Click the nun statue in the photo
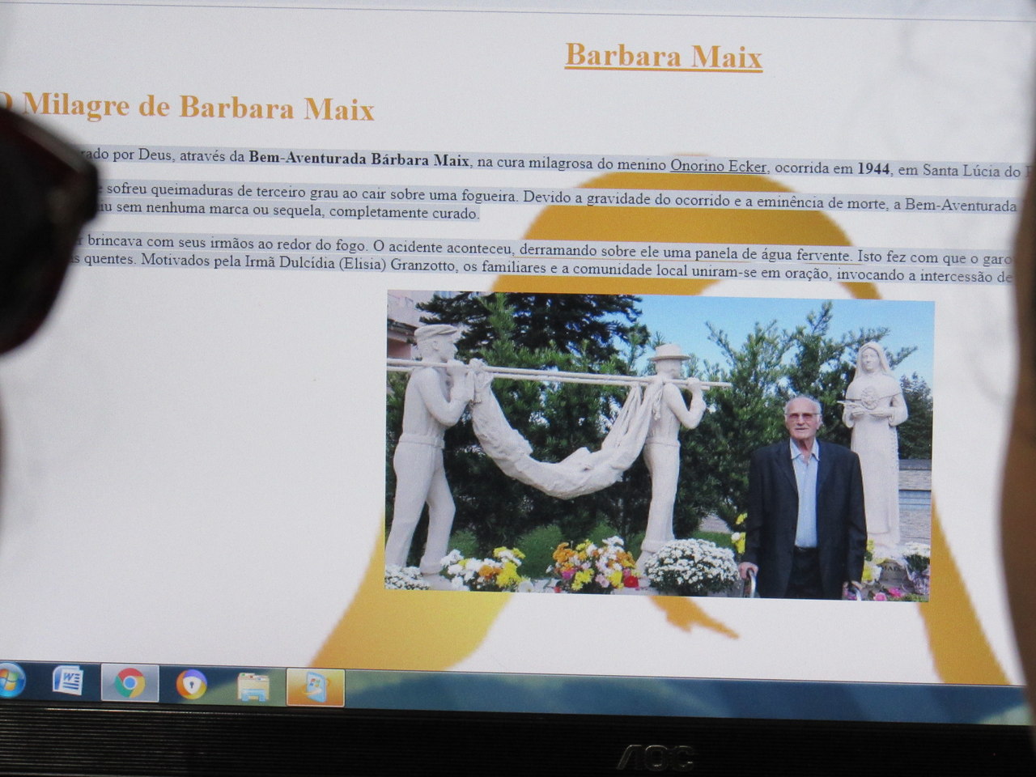 point(875,437)
